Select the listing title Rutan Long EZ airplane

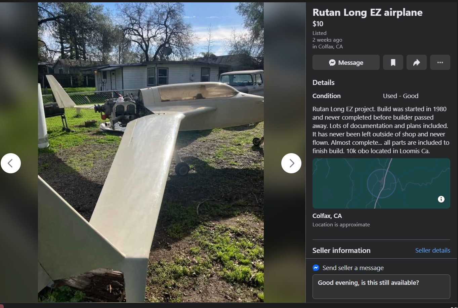pyautogui.click(x=368, y=12)
